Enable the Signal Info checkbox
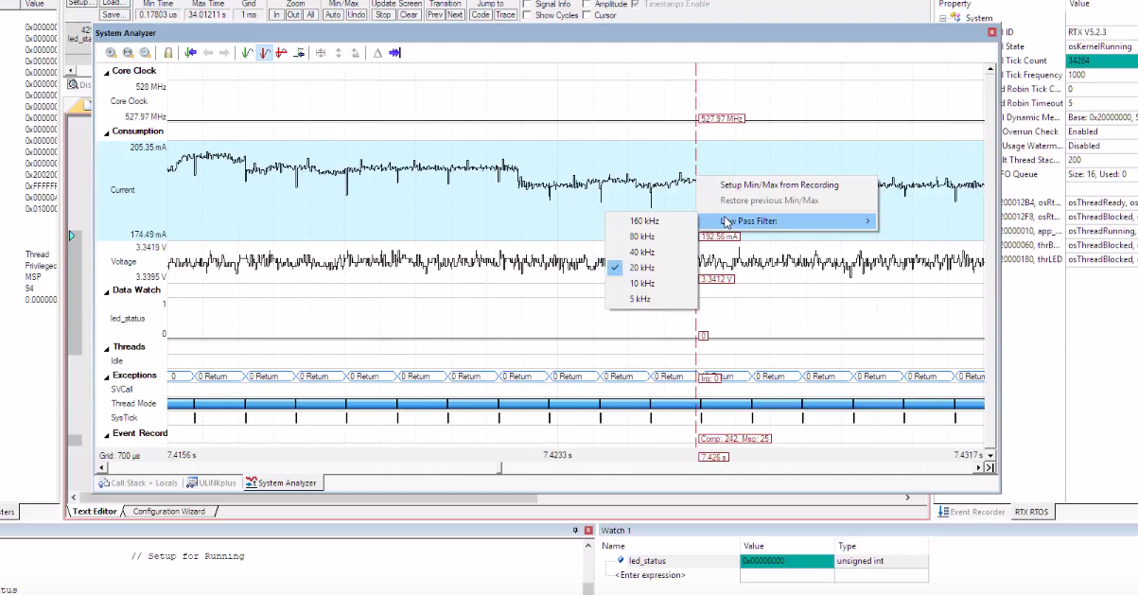 (526, 5)
